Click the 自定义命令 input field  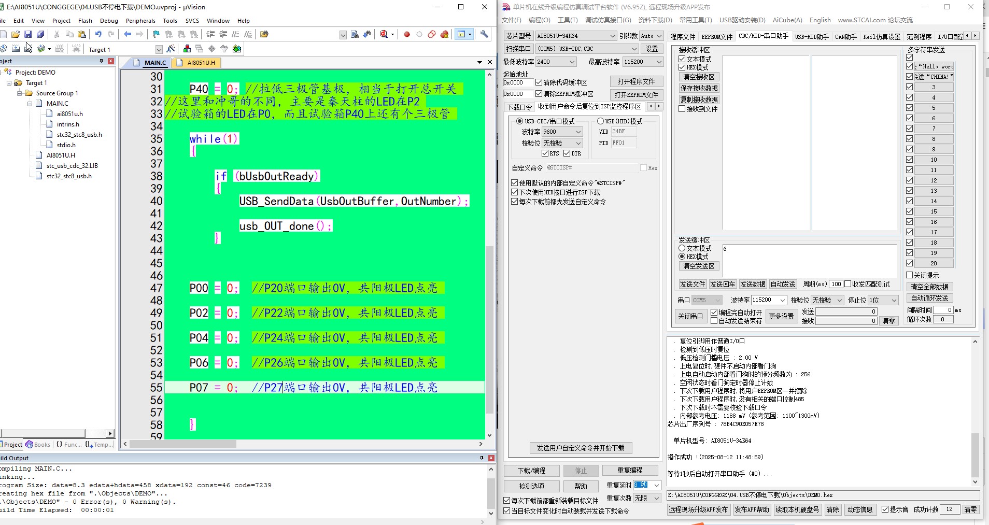592,168
